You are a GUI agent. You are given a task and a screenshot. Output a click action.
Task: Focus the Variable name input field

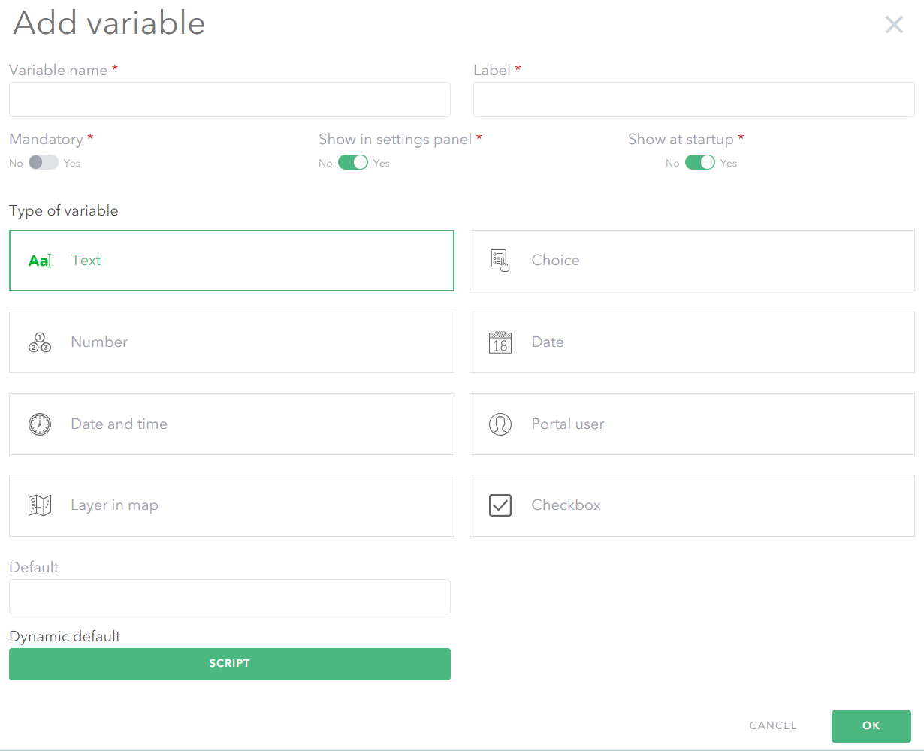(x=230, y=100)
